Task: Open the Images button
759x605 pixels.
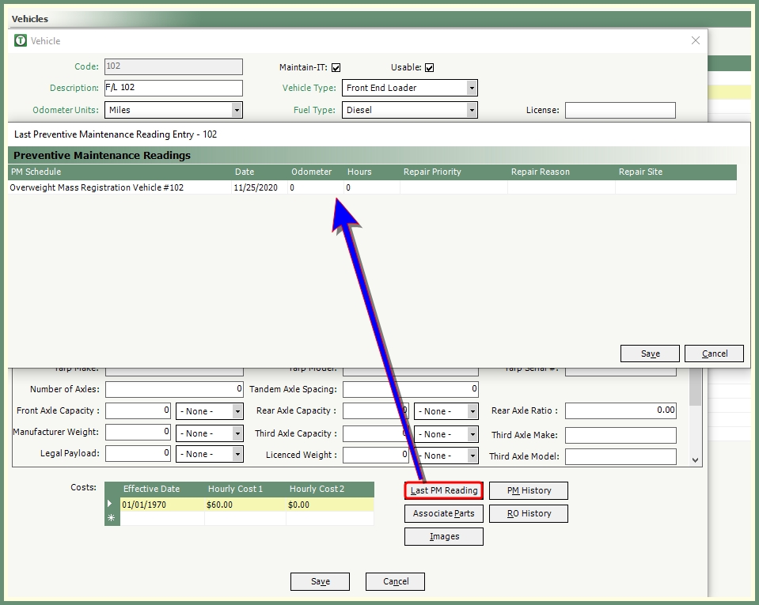Action: [x=443, y=536]
